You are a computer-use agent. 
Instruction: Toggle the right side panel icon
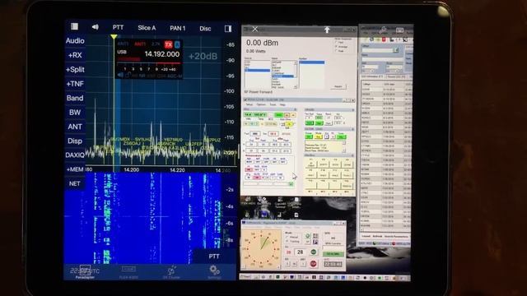[228, 29]
